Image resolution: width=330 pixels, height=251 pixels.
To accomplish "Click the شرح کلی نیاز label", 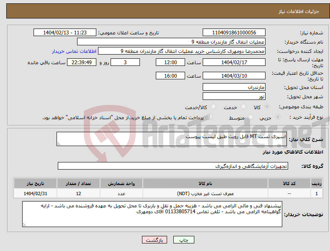I will [306, 139].
